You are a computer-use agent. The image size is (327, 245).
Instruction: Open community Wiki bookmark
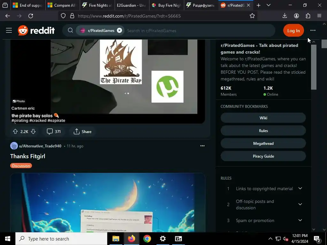263,118
